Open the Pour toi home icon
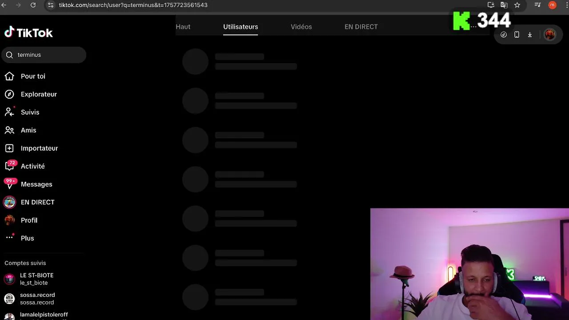This screenshot has height=320, width=569. pyautogui.click(x=9, y=76)
